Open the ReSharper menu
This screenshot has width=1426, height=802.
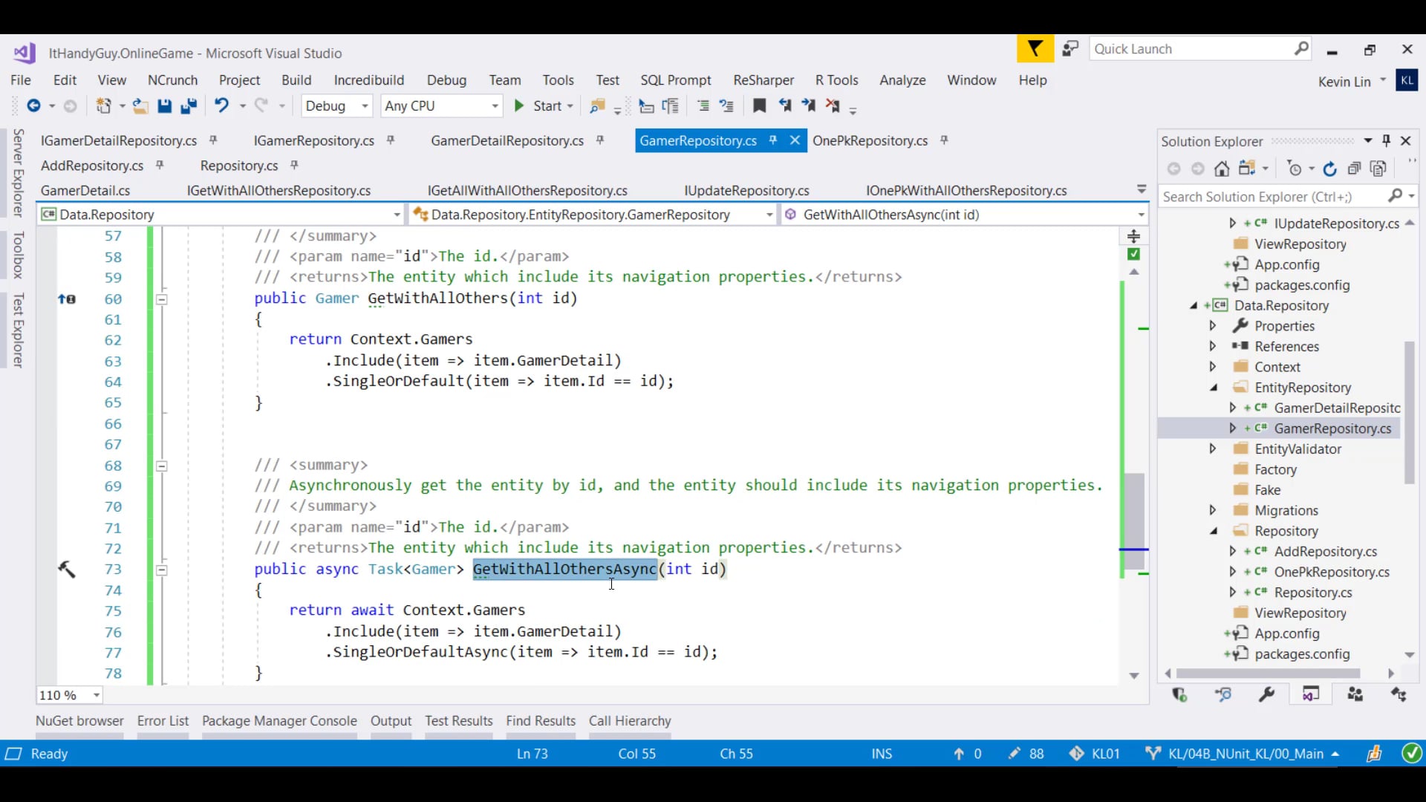tap(763, 80)
